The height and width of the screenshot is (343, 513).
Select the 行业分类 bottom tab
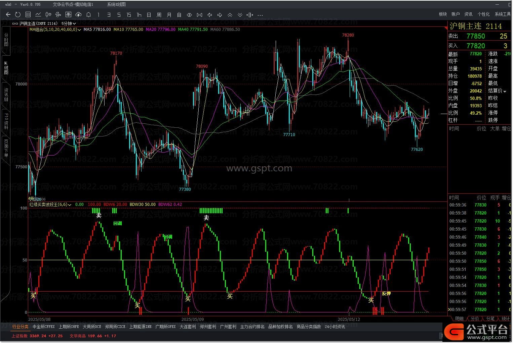point(21,327)
